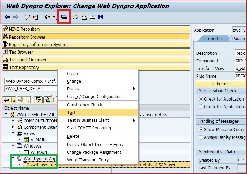Open Test in Business Client submenu
This screenshot has width=247, height=174.
(98, 120)
